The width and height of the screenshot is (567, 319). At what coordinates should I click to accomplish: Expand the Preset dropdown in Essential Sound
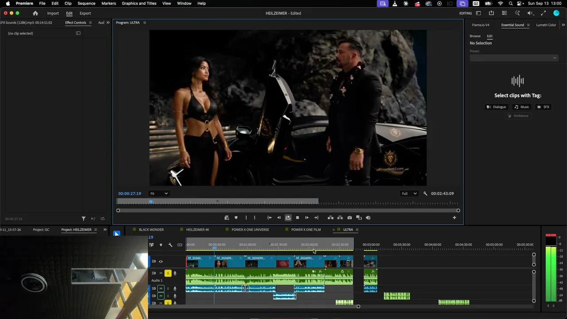(513, 58)
